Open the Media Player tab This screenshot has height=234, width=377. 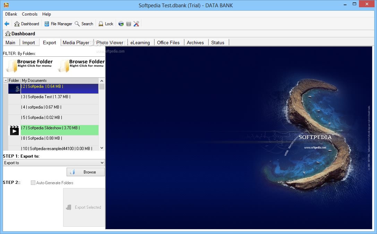coord(76,43)
